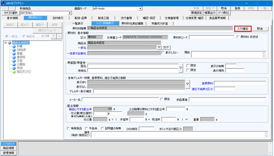The height and width of the screenshot is (156, 274).
Task: Click the blue 基原原料 link label
Action: 207,83
